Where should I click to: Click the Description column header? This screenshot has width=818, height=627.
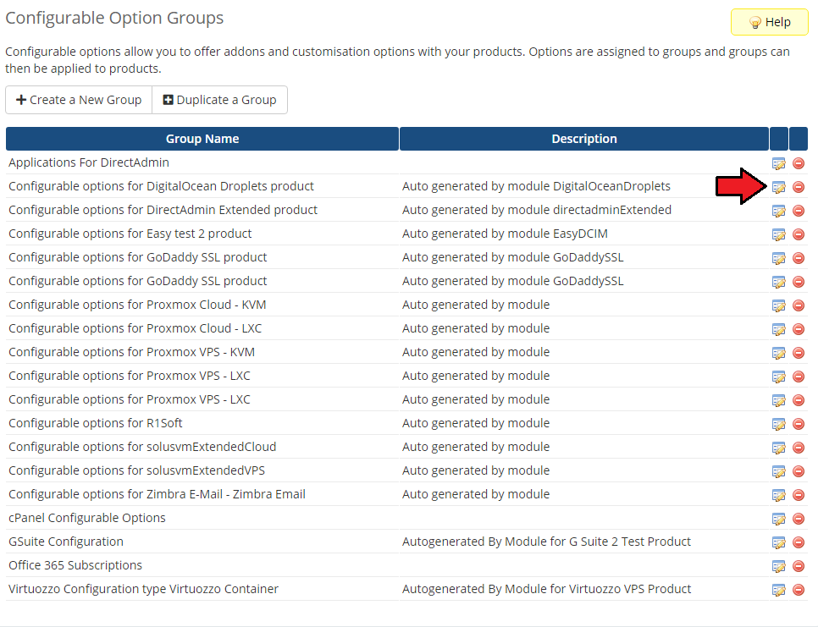(584, 139)
